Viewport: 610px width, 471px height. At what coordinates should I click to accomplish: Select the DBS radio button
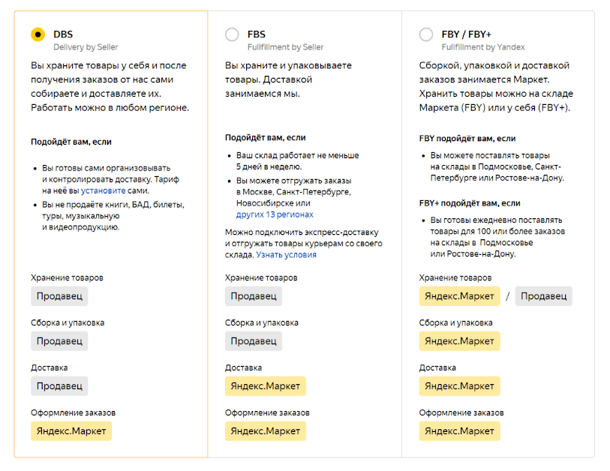(x=38, y=34)
